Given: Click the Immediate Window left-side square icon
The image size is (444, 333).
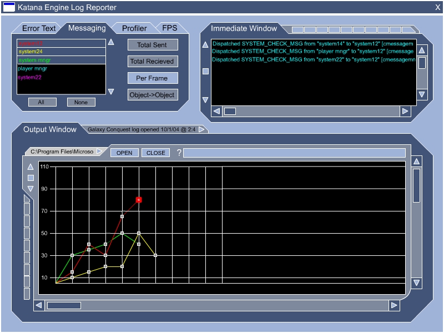Looking at the screenshot, I should pos(205,72).
